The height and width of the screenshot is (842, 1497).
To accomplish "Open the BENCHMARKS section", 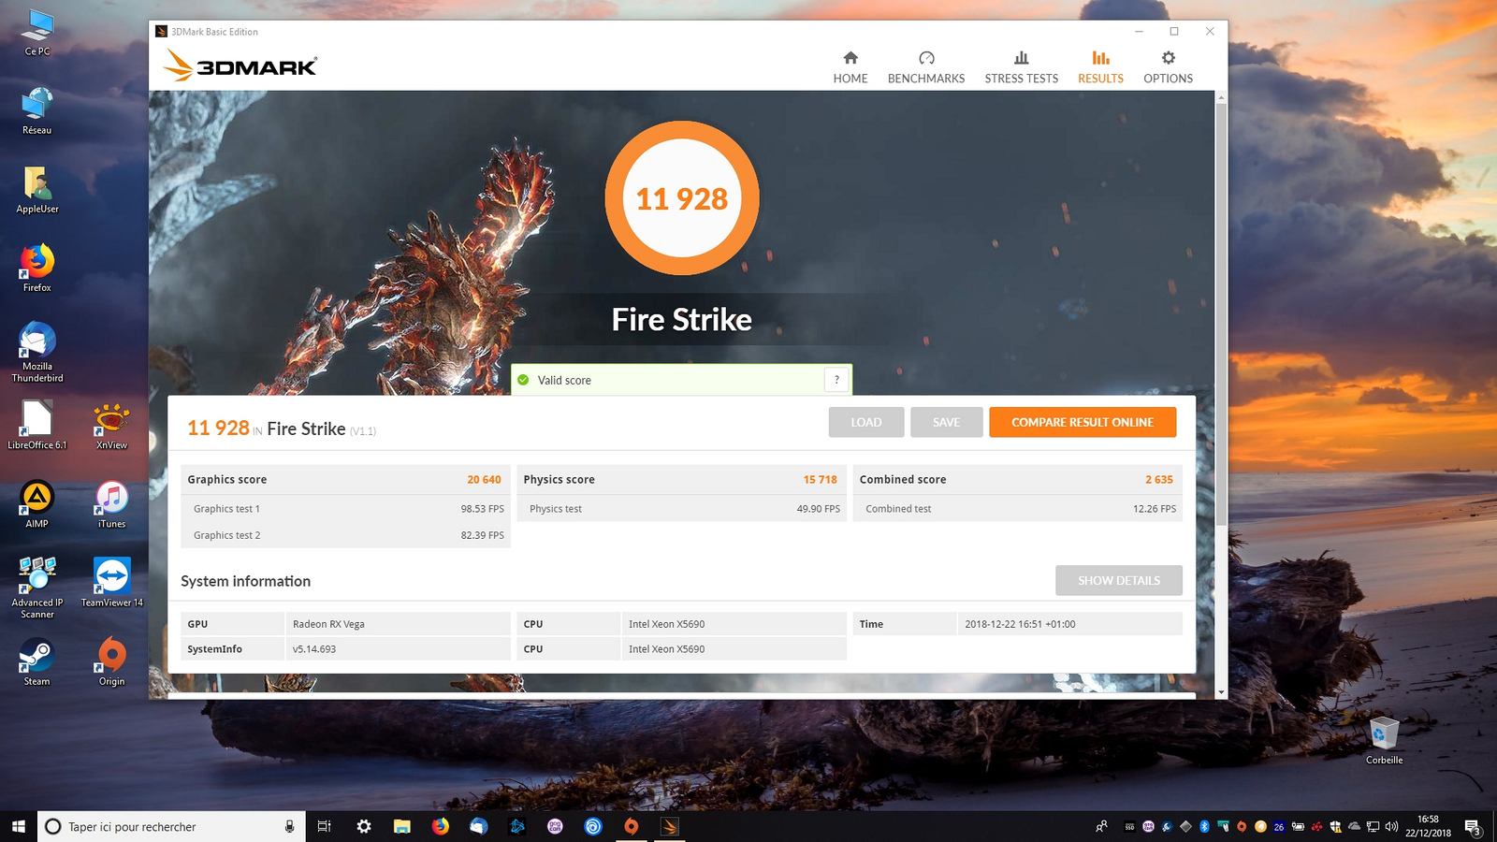I will 926,67.
